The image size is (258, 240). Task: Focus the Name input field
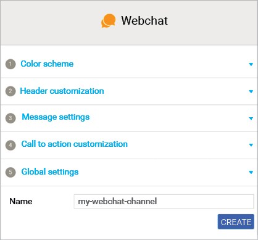(x=164, y=201)
